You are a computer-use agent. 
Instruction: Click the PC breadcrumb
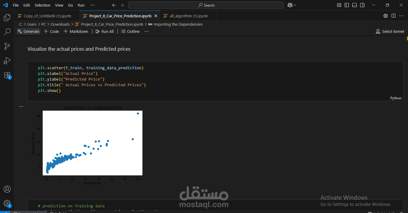pos(44,24)
